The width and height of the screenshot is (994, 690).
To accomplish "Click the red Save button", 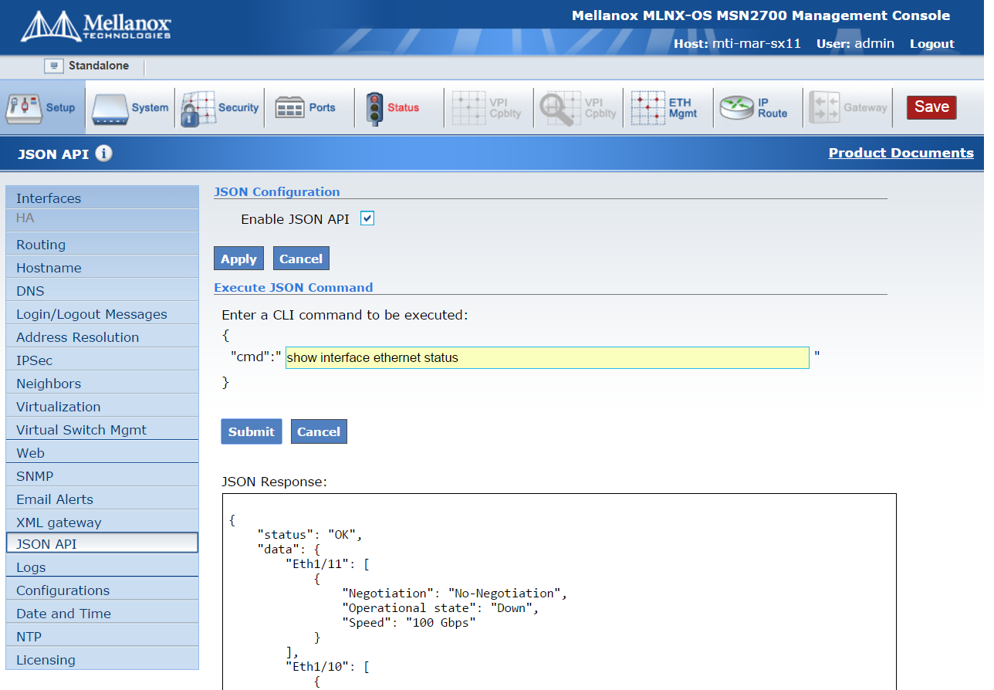I will (x=931, y=107).
